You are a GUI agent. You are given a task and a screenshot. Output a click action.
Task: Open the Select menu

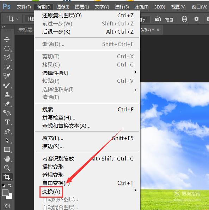pos(122,7)
